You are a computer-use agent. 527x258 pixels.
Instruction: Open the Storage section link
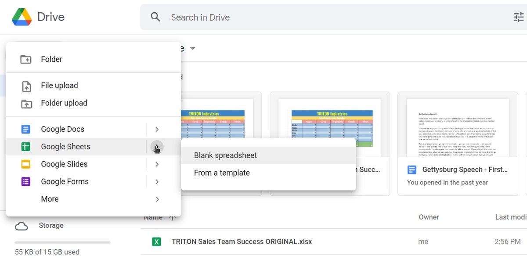pyautogui.click(x=51, y=226)
